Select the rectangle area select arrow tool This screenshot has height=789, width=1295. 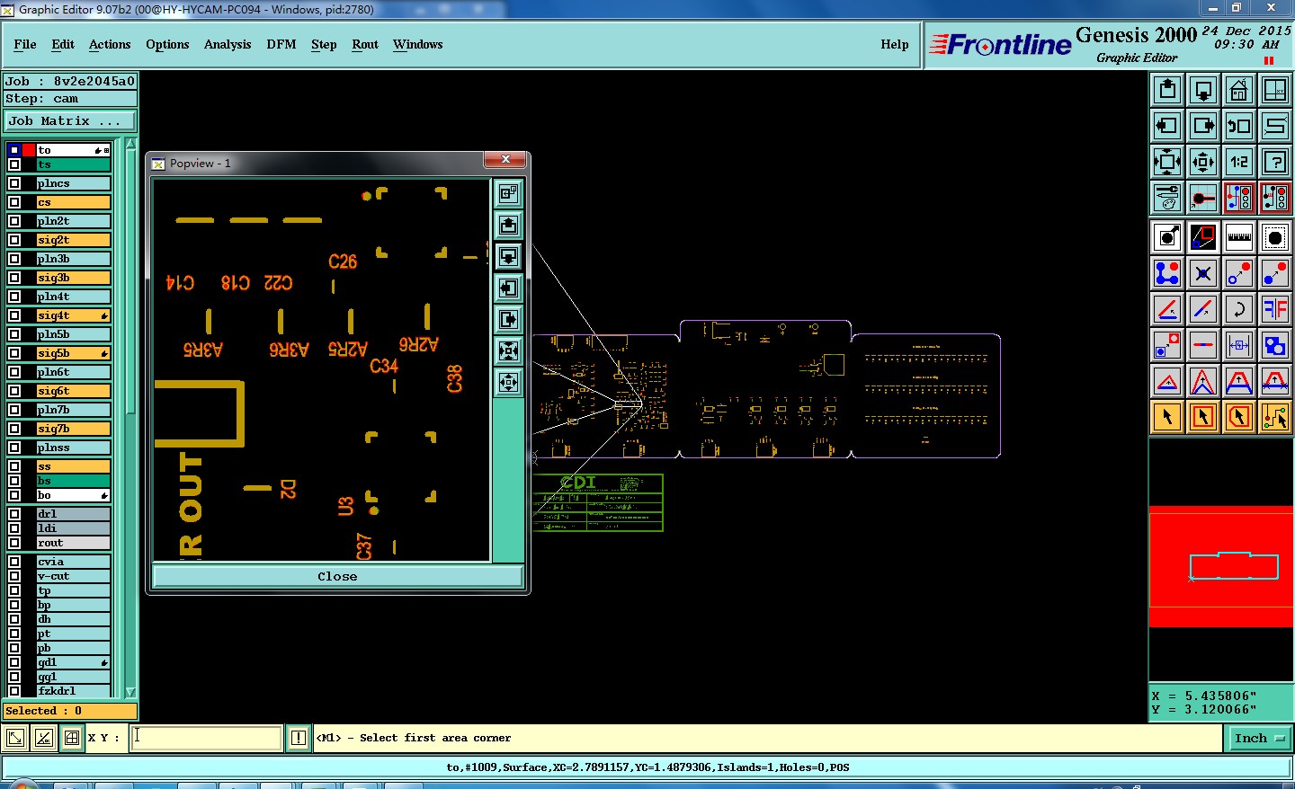coord(1203,417)
